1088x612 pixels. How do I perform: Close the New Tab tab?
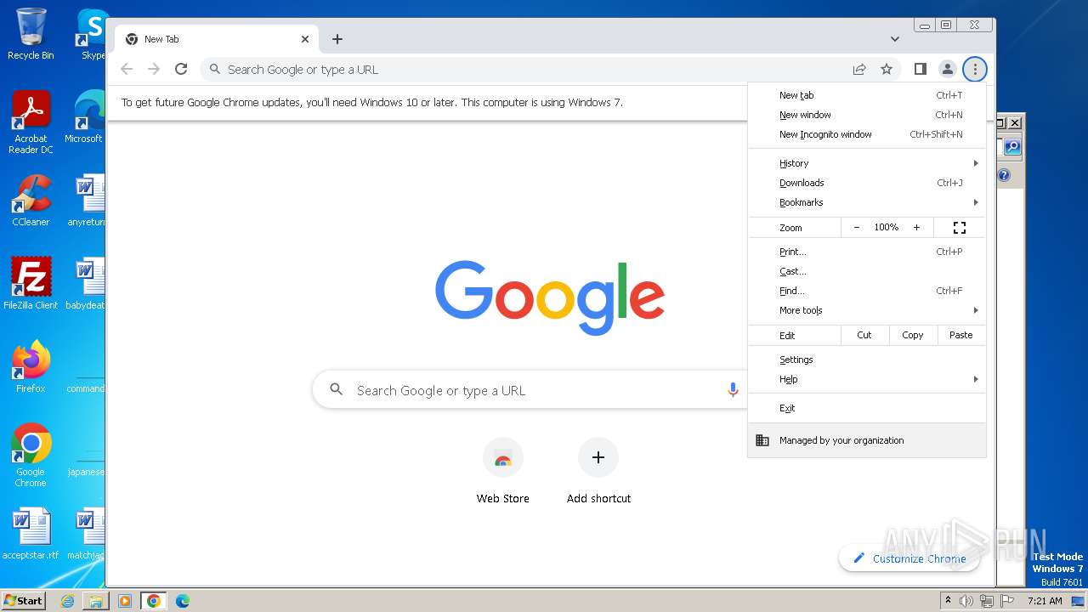[x=305, y=39]
